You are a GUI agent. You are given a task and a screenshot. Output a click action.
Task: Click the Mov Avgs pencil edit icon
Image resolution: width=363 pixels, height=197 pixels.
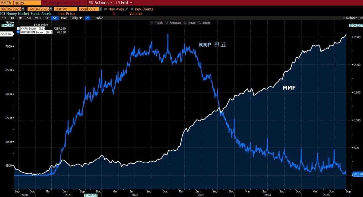pos(126,9)
